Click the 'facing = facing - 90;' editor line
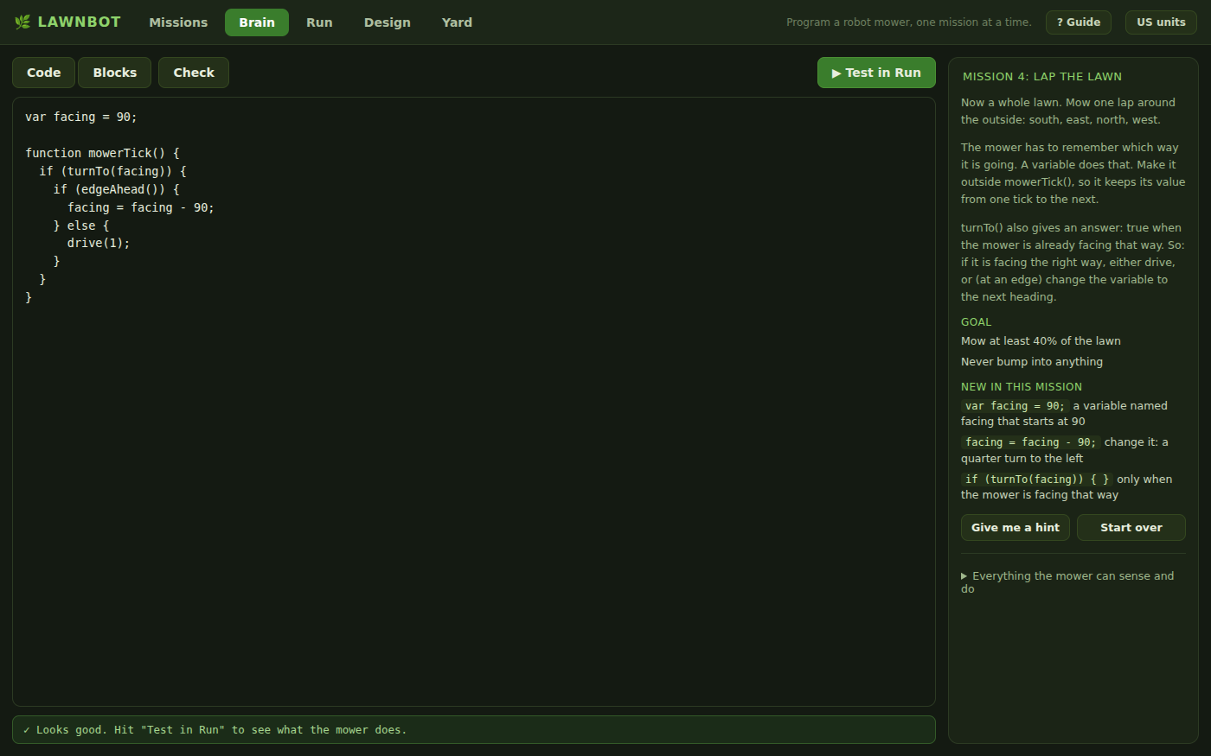 [x=141, y=207]
